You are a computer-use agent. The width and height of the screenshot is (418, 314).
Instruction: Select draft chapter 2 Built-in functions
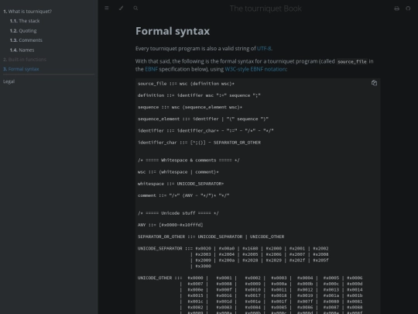pos(25,59)
